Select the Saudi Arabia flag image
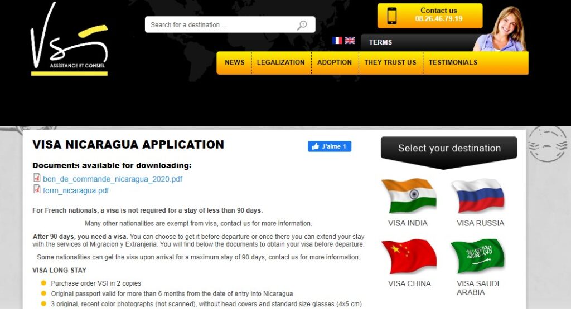571x309 pixels. pos(478,256)
